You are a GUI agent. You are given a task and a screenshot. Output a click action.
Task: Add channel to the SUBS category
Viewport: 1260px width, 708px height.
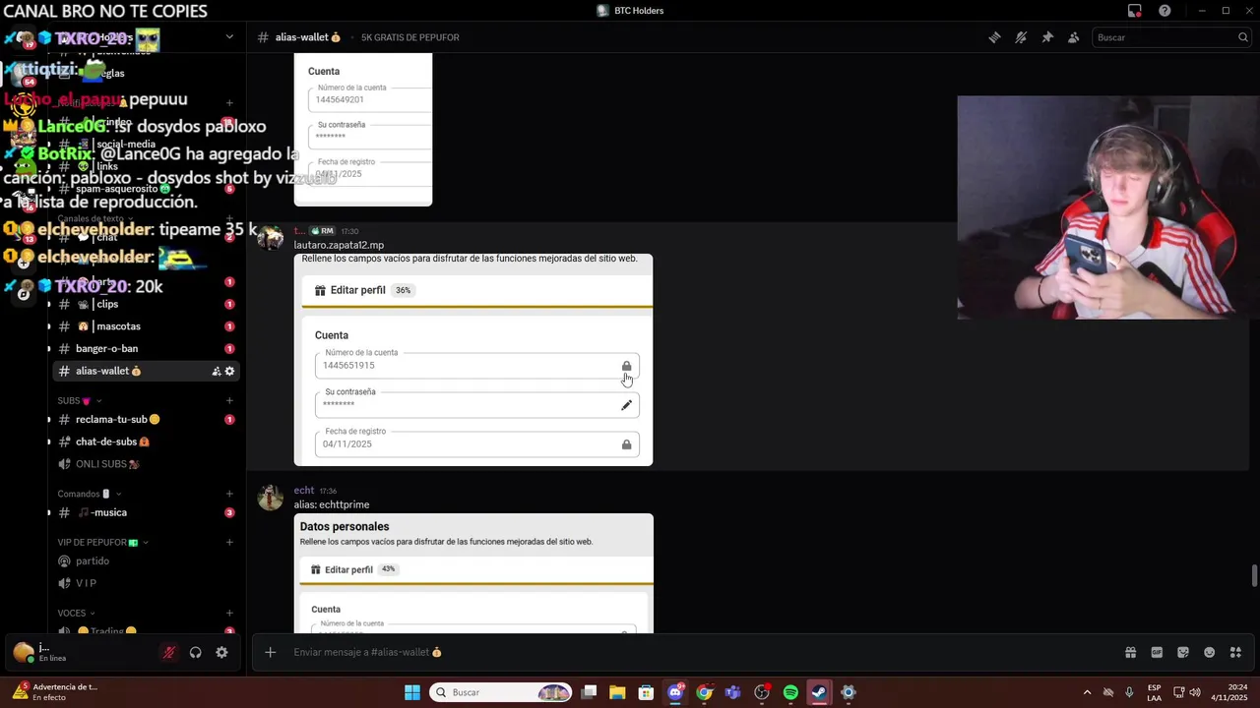coord(229,401)
